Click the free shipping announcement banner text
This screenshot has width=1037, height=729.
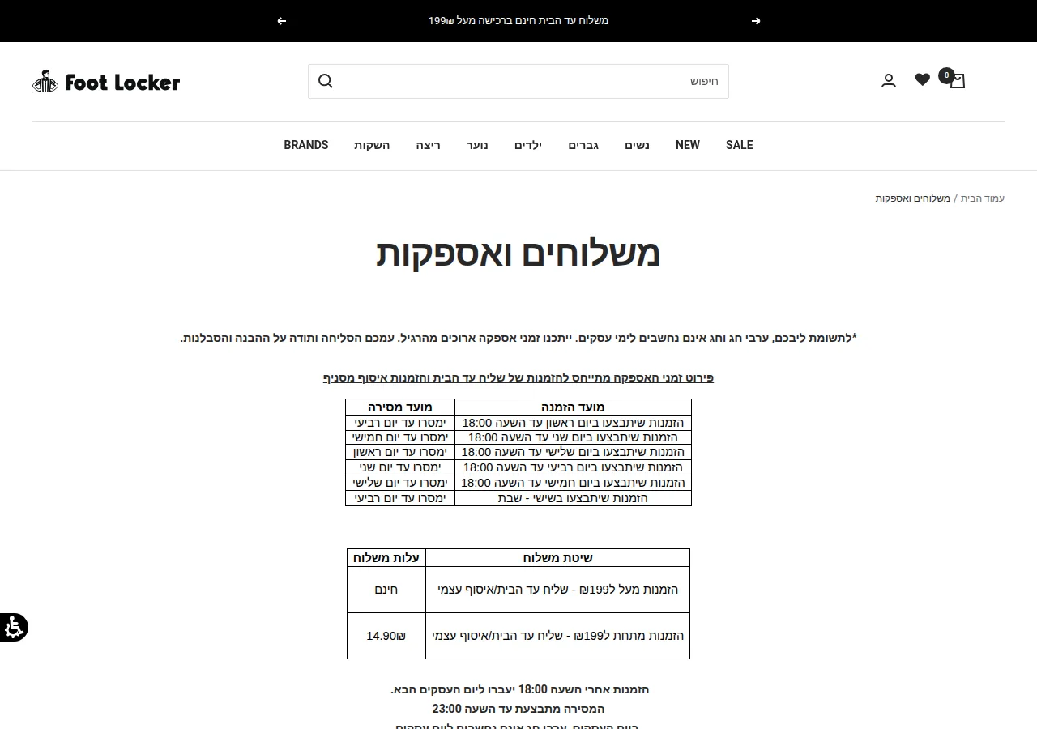pos(518,21)
